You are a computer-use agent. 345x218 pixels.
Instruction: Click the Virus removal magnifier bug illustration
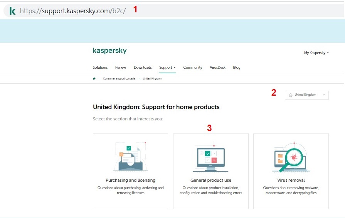click(291, 157)
